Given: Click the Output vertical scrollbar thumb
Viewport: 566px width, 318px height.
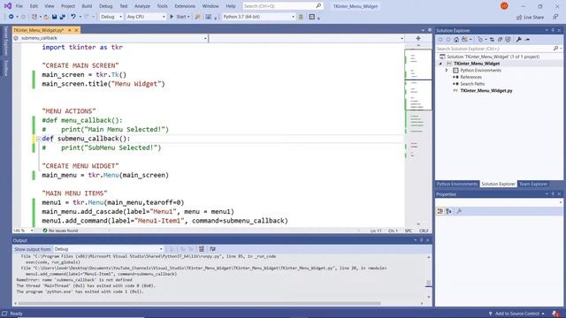Looking at the screenshot, I should point(428,283).
